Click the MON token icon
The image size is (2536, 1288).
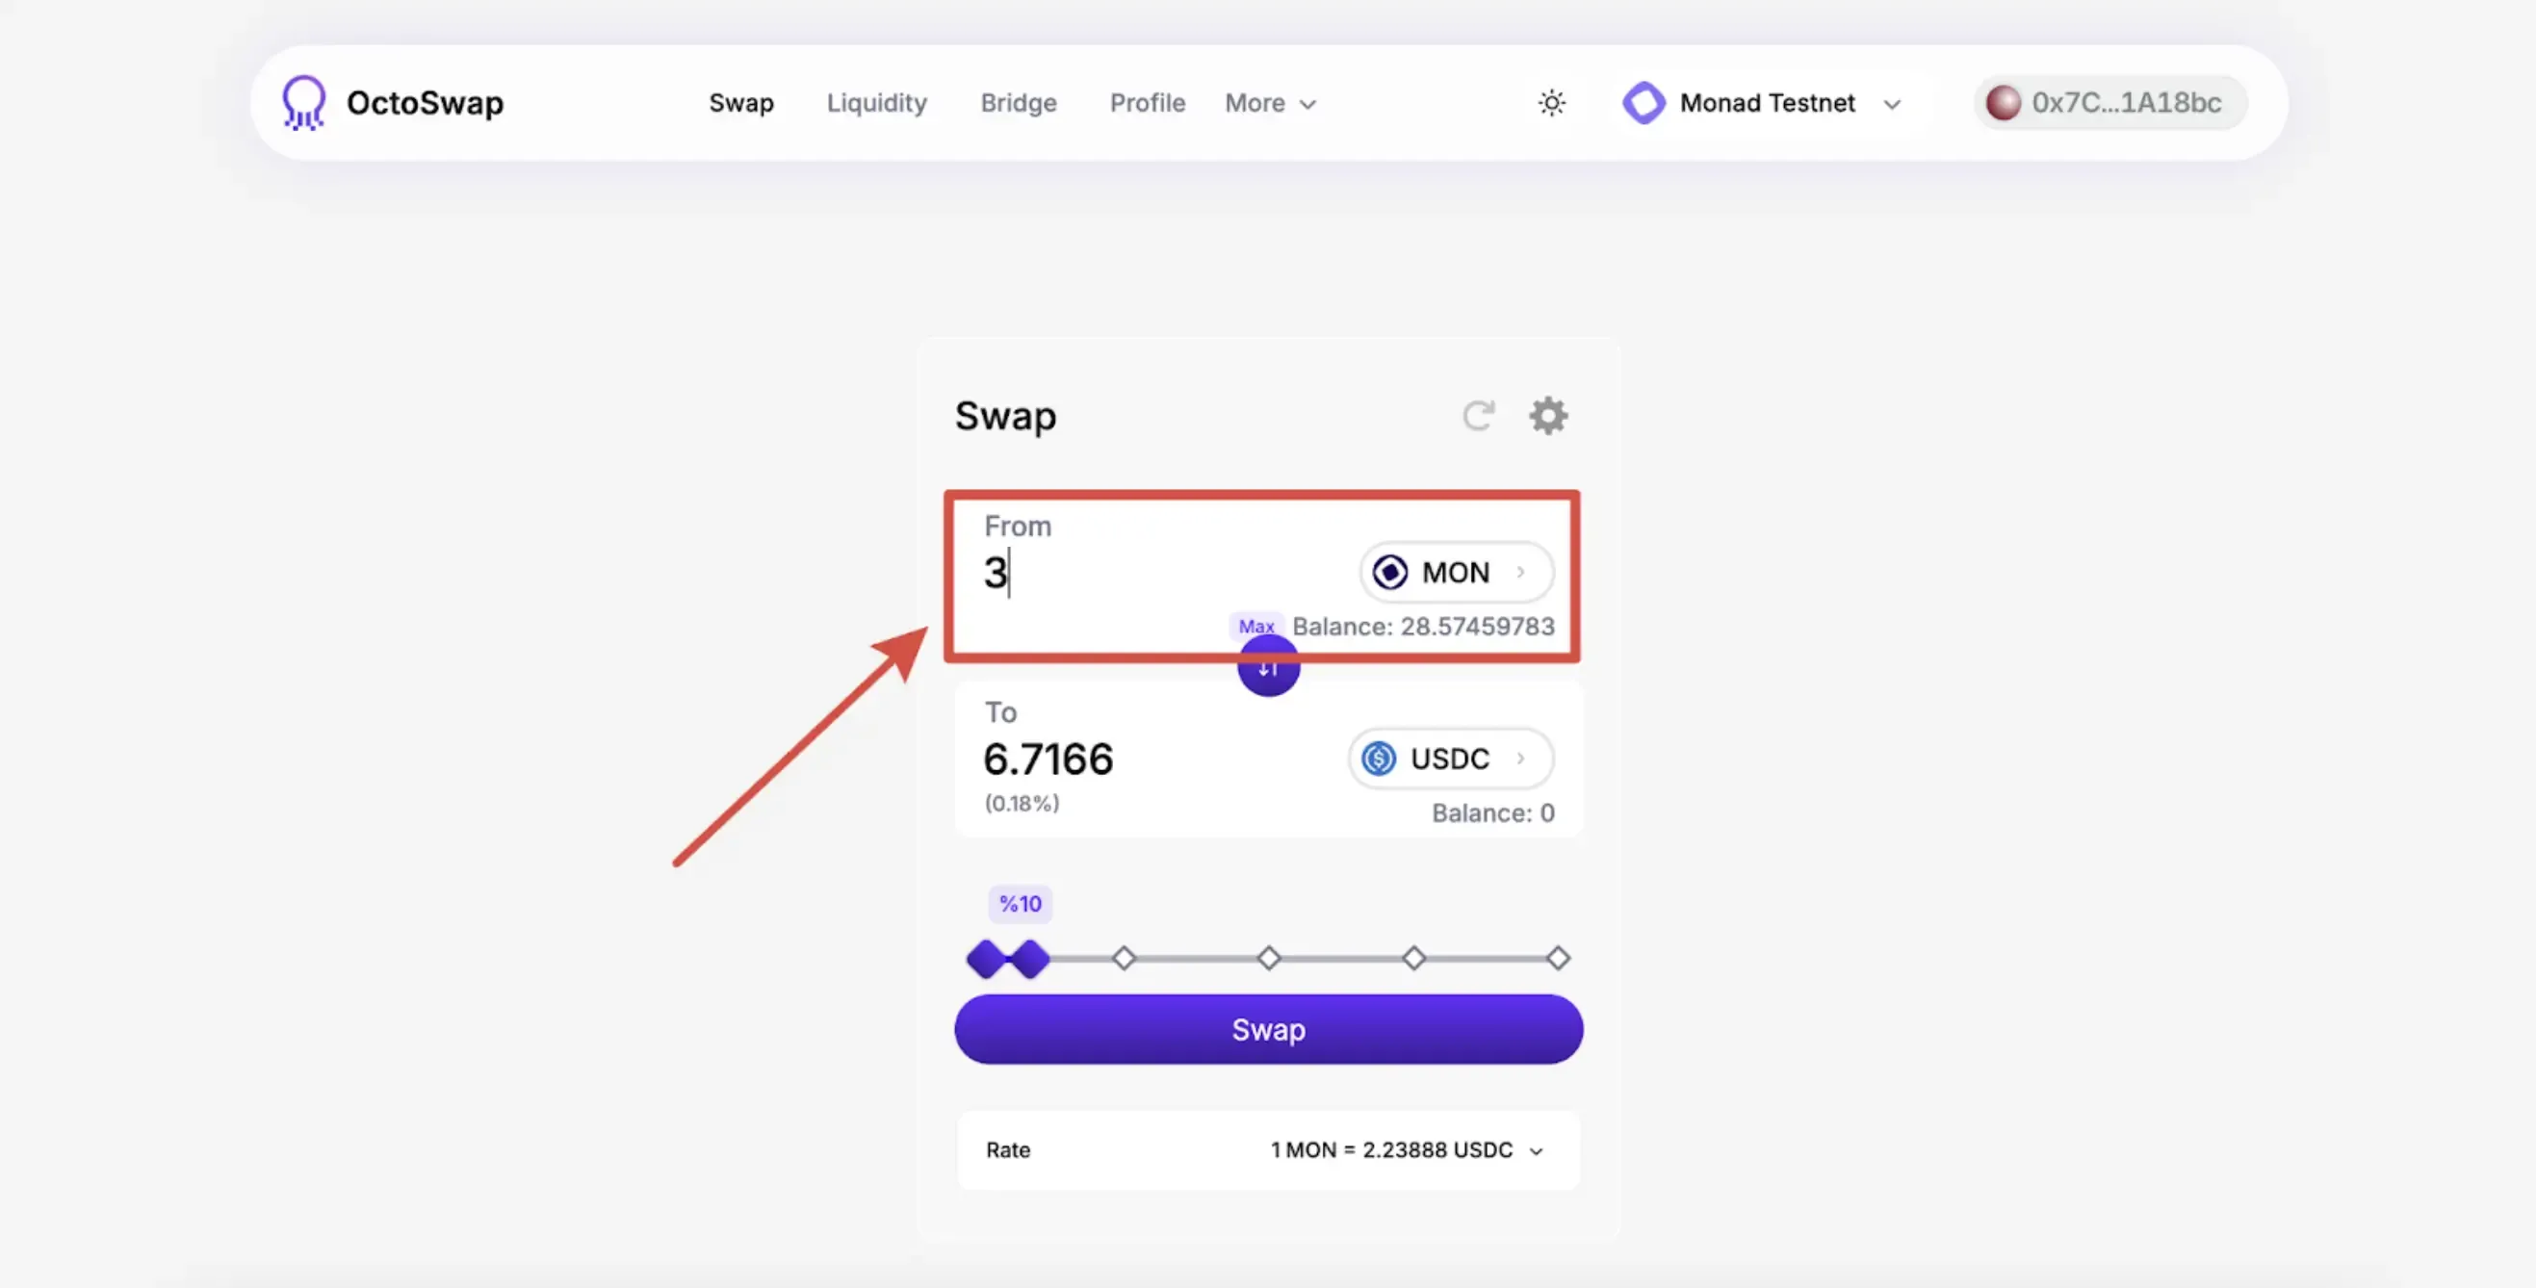(x=1390, y=572)
